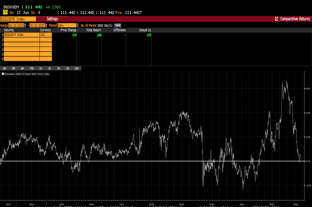Toggle Bloomberg GSAM US Equity Multi Factor legend checkbox

[x=3, y=74]
